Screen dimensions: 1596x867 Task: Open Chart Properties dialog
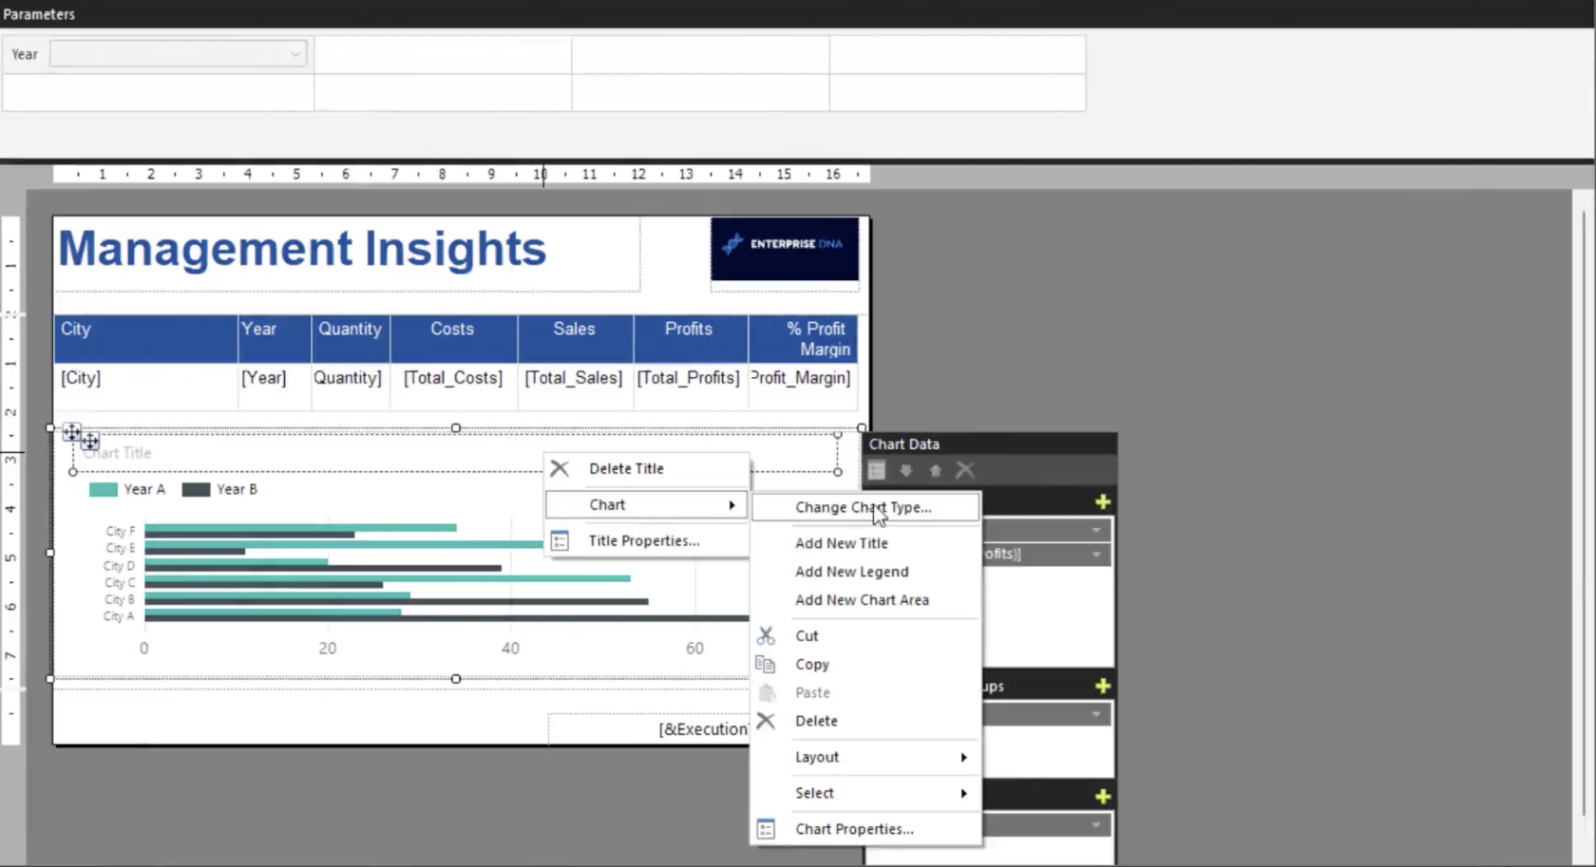[x=864, y=829]
